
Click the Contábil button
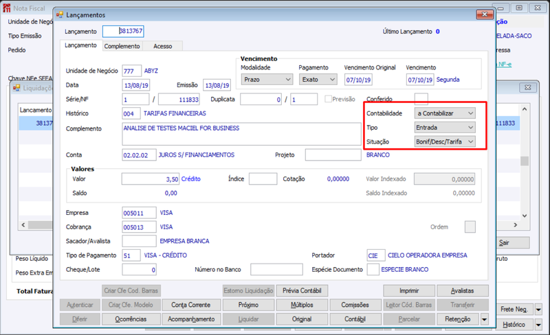point(355,319)
